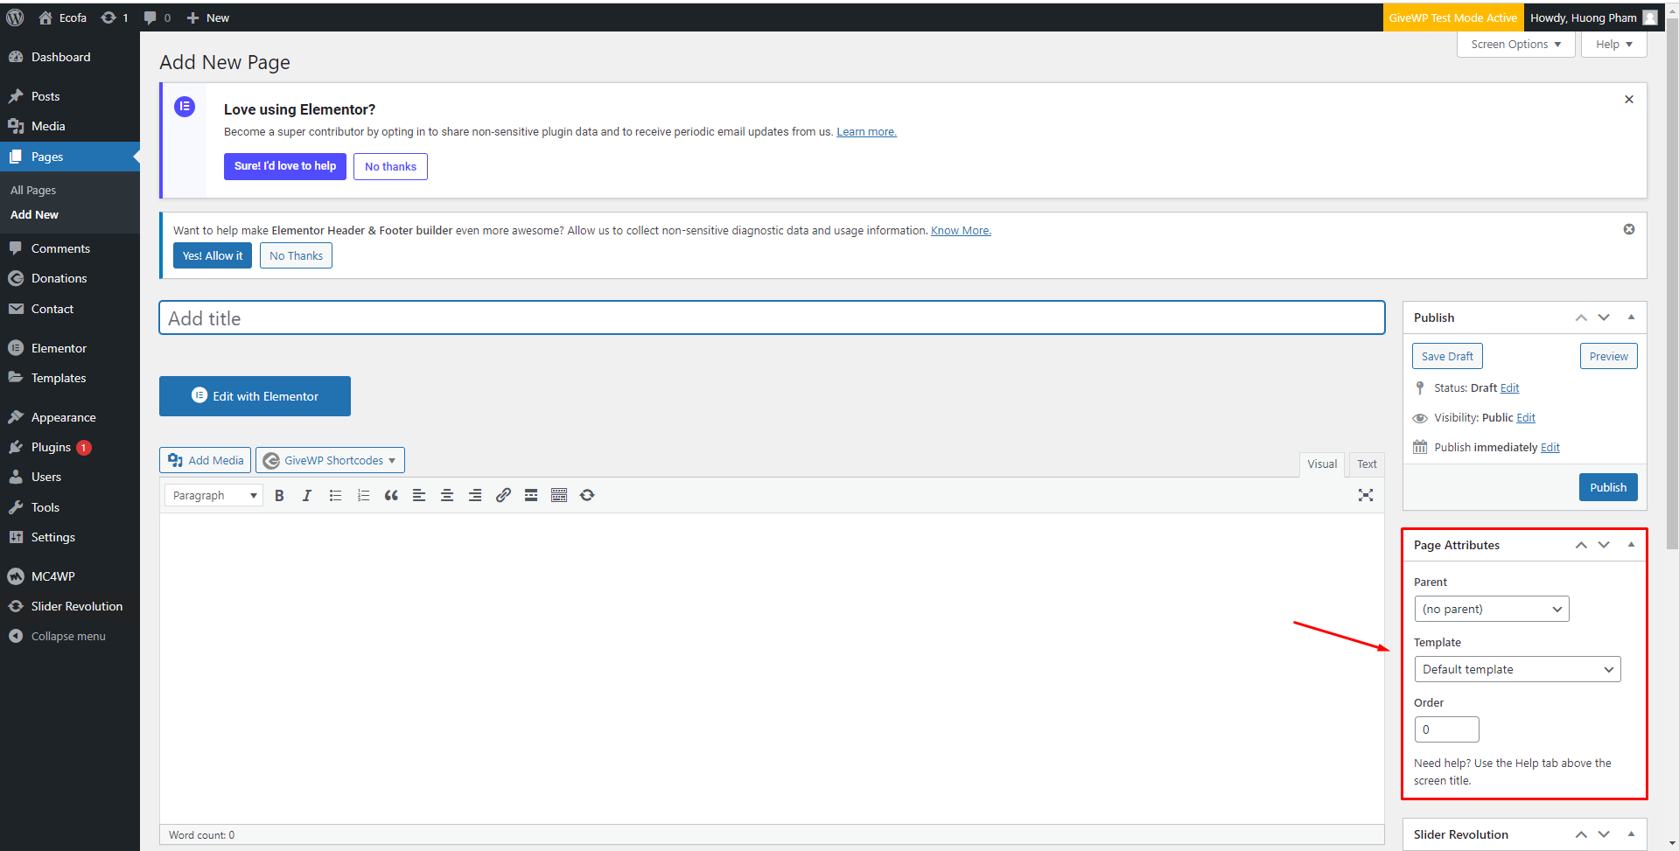The image size is (1679, 851).
Task: Expand the Parent page dropdown
Action: click(1491, 610)
